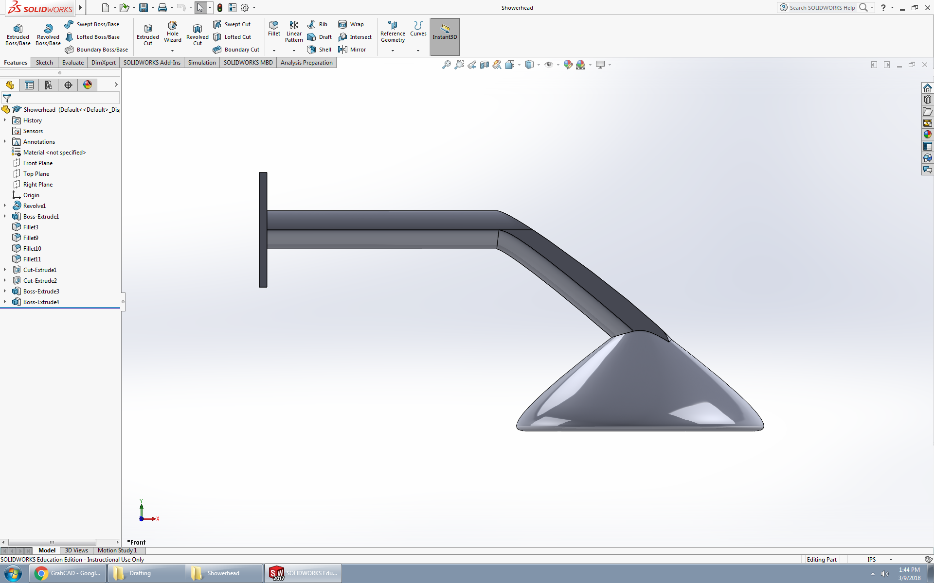This screenshot has width=934, height=583.
Task: Apply the Fillet tool
Action: point(274,29)
